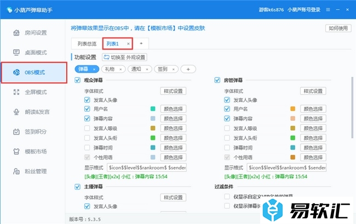Check 仅显示自定义VIP名单 filter checkbox
Screen dimensions: 356x224
[x=227, y=196]
